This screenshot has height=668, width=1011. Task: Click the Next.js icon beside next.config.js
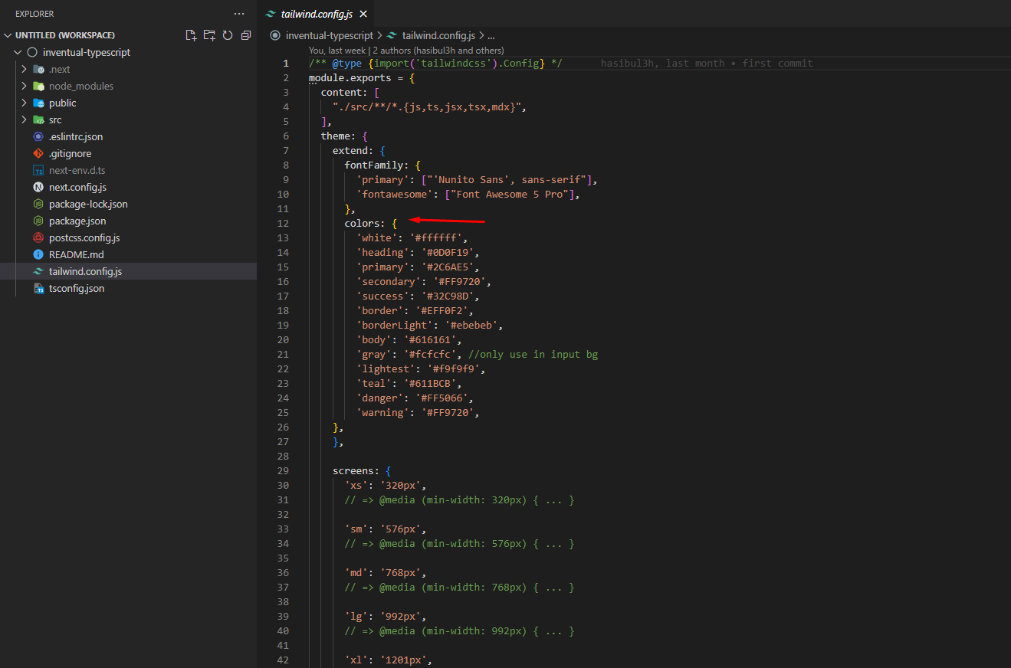pos(38,187)
